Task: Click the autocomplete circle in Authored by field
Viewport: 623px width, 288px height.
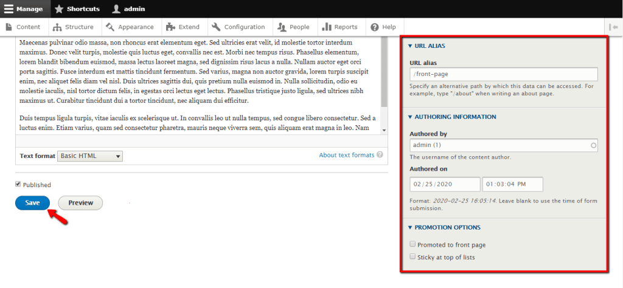Action: pyautogui.click(x=594, y=146)
